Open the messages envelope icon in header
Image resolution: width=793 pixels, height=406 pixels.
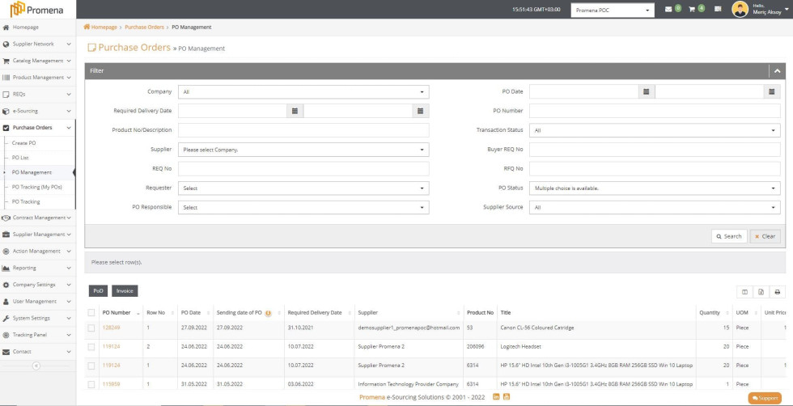(x=668, y=10)
